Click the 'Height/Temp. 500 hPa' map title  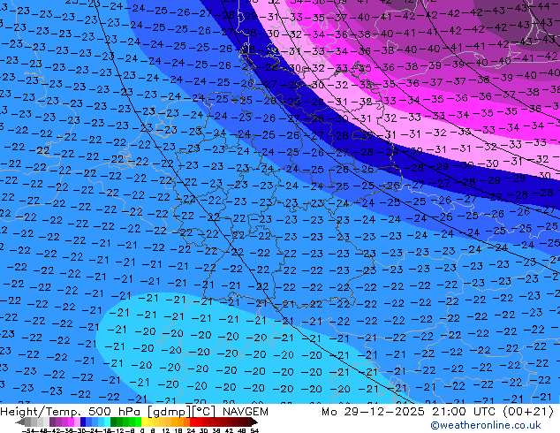click(69, 412)
